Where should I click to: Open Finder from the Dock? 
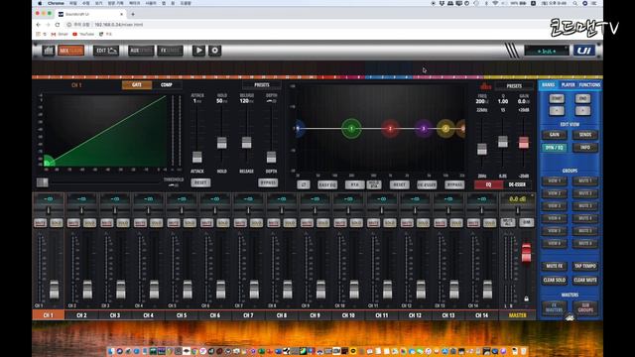[x=111, y=351]
